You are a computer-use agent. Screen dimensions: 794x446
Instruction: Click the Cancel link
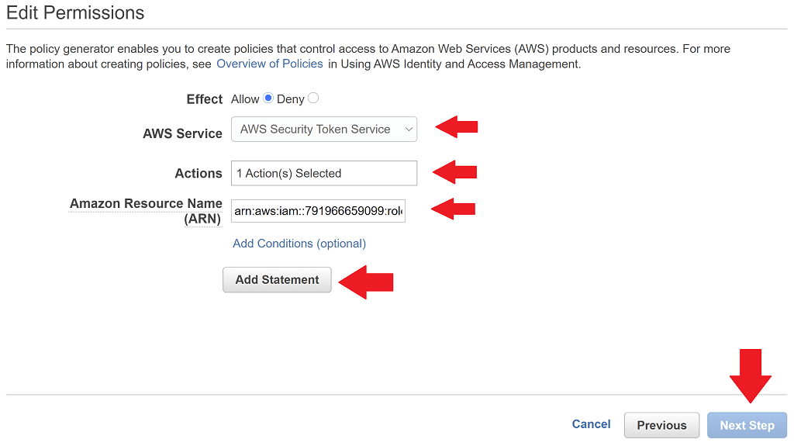coord(591,424)
